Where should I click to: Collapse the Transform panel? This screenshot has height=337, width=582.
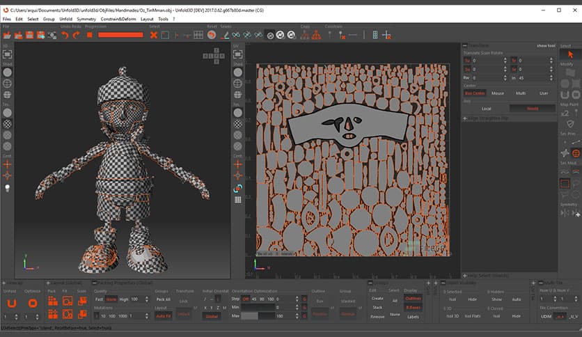[465, 46]
